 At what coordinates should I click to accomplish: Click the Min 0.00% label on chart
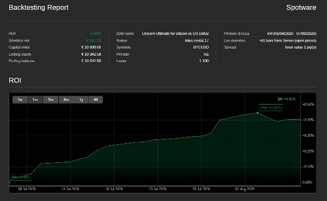coord(21,177)
